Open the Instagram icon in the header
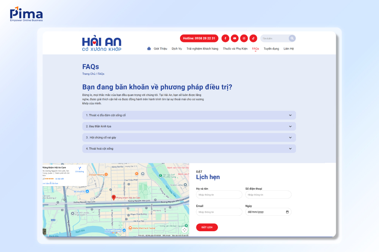The width and height of the screenshot is (379, 252). click(x=244, y=38)
